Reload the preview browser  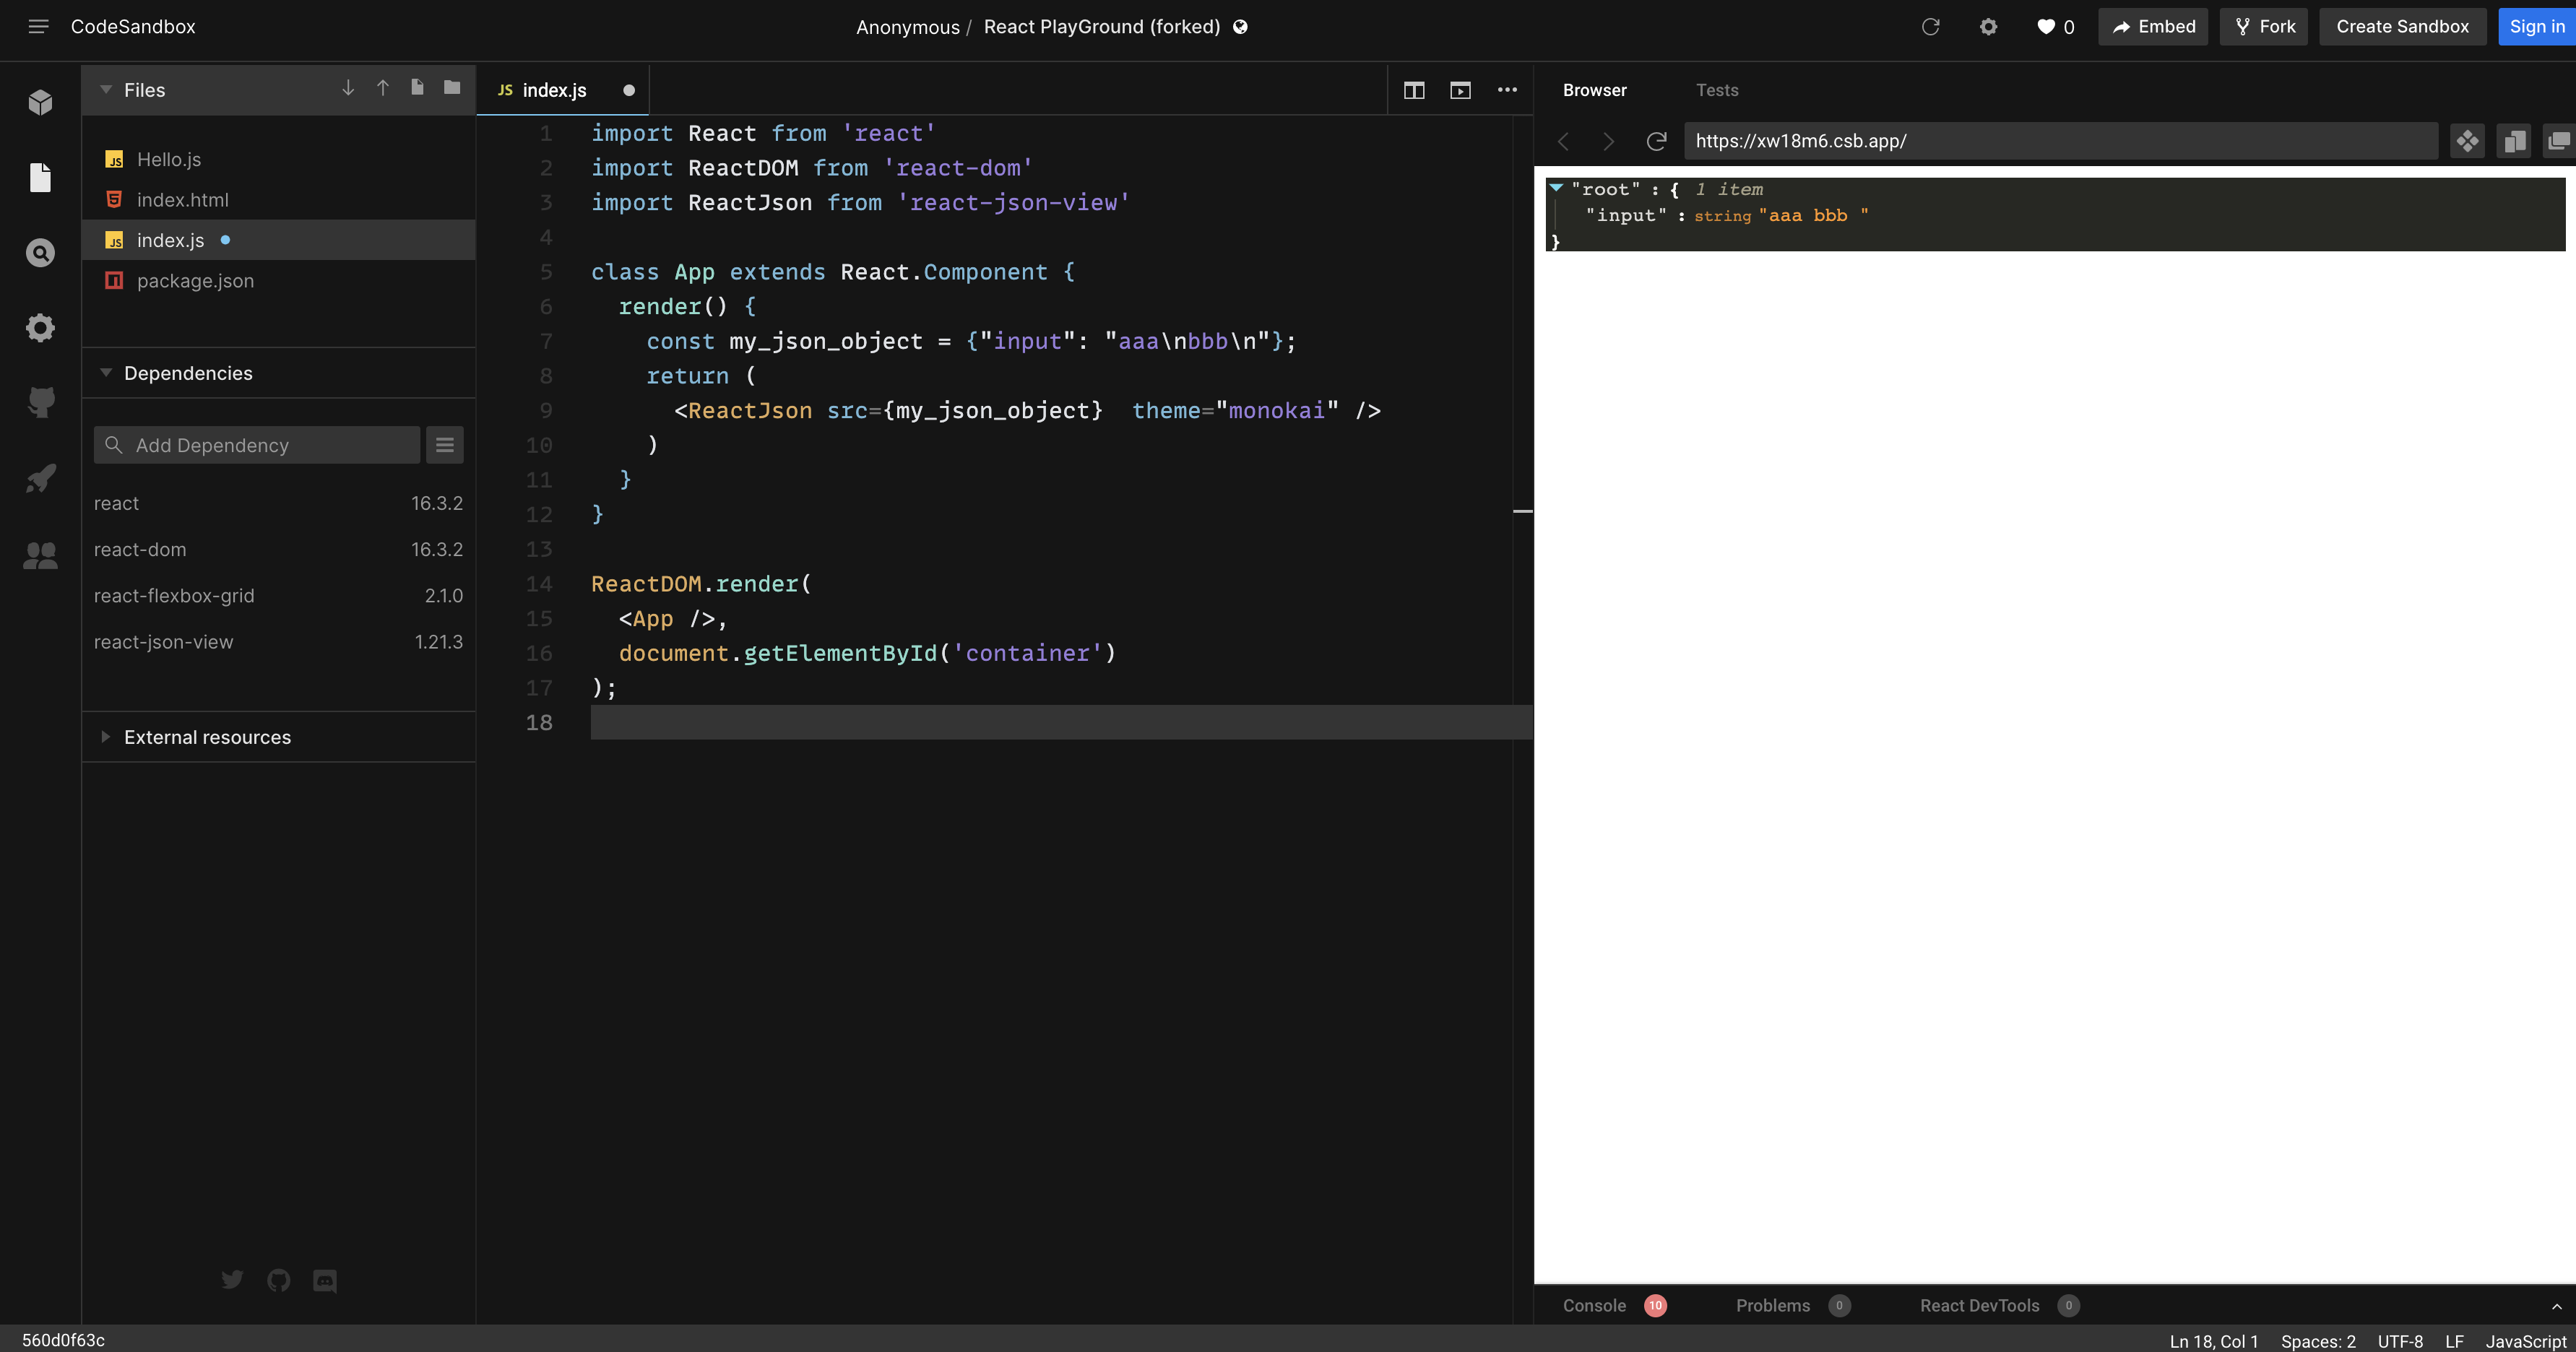(1657, 141)
